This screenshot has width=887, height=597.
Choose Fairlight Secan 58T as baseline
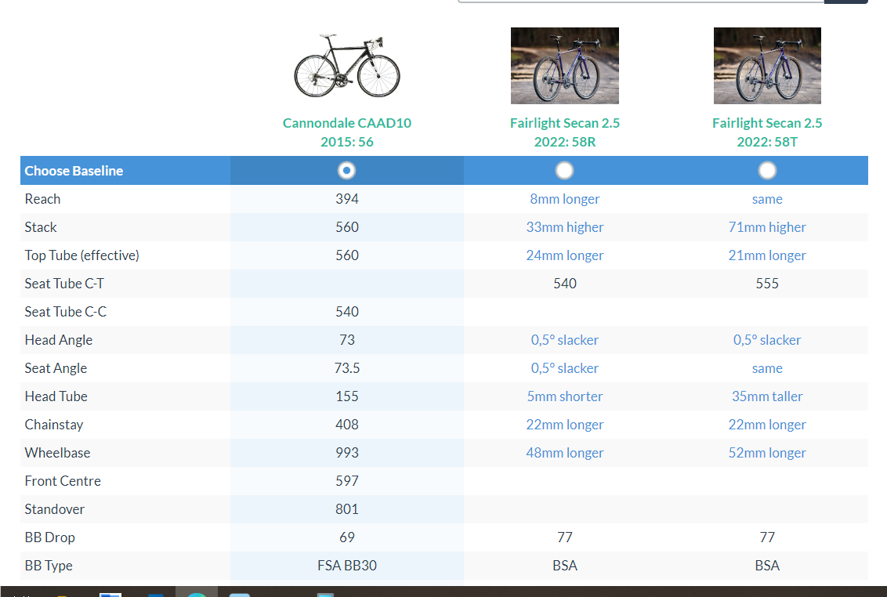767,171
